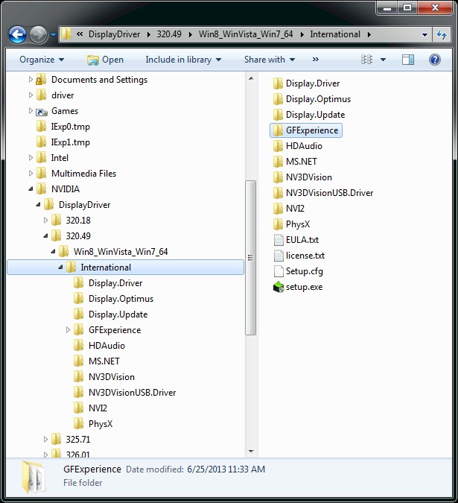Click the Change your view icon
This screenshot has height=503, width=458.
coord(366,60)
